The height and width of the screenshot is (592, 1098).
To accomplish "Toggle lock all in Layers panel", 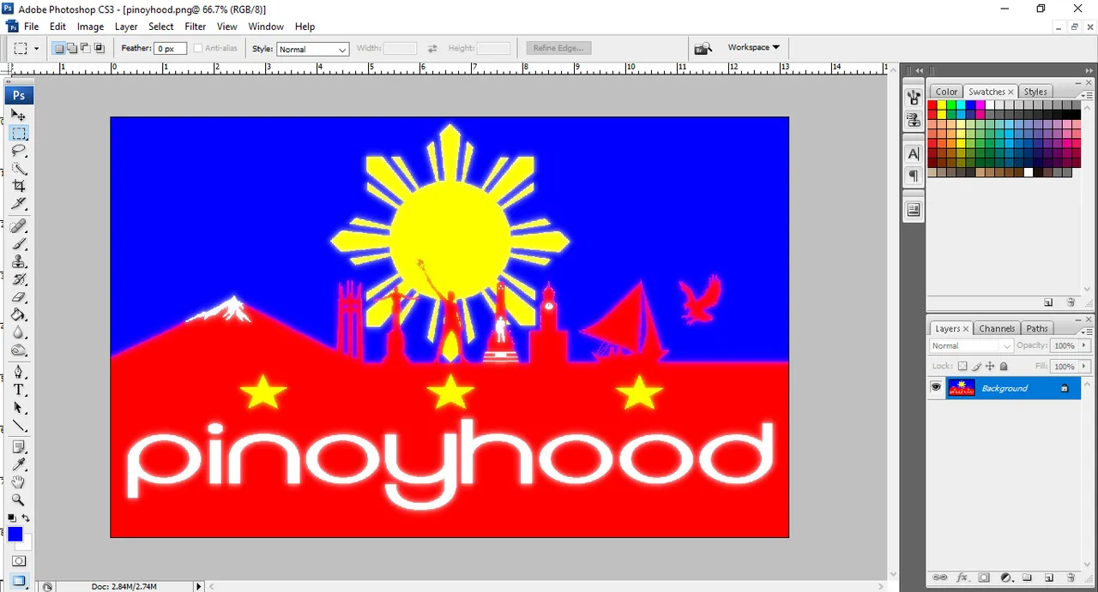I will pos(1004,367).
